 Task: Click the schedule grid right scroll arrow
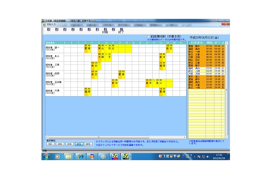pyautogui.click(x=185, y=137)
